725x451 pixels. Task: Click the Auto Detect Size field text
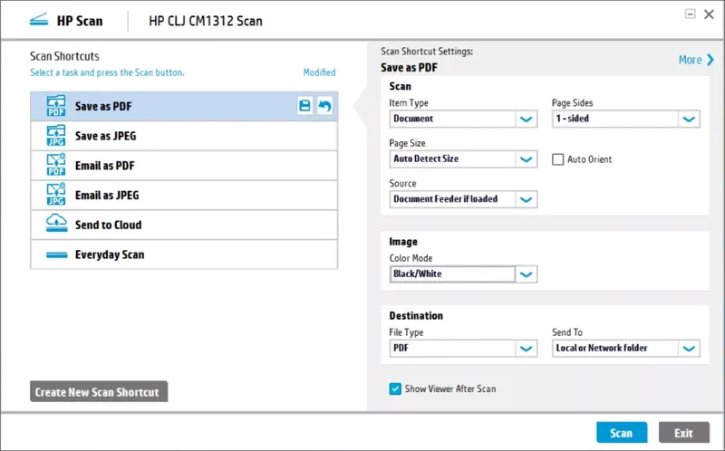pos(426,159)
